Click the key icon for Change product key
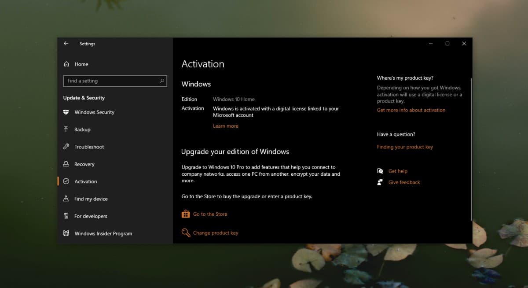The width and height of the screenshot is (528, 288). click(x=186, y=233)
